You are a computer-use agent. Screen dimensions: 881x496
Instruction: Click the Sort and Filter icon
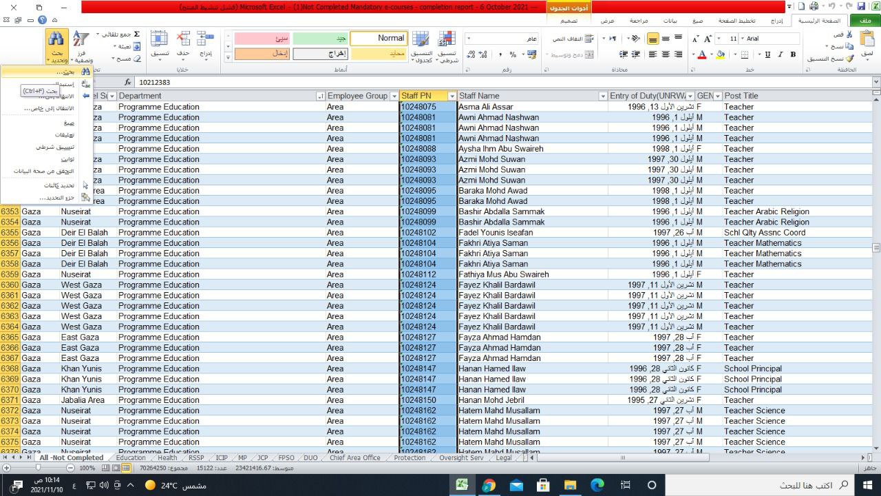click(x=81, y=46)
